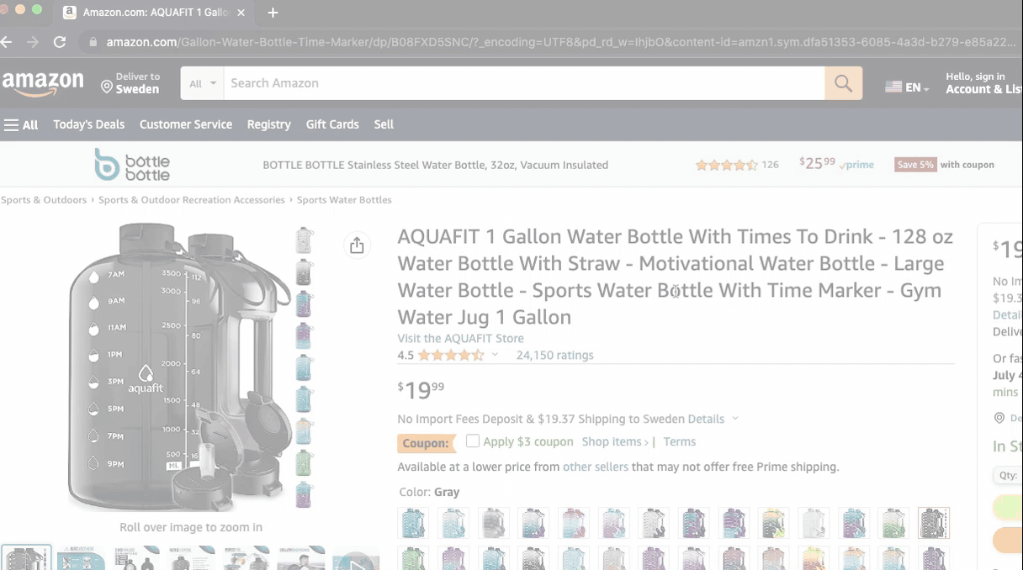
Task: Click the share icon on the product image
Action: tap(357, 245)
